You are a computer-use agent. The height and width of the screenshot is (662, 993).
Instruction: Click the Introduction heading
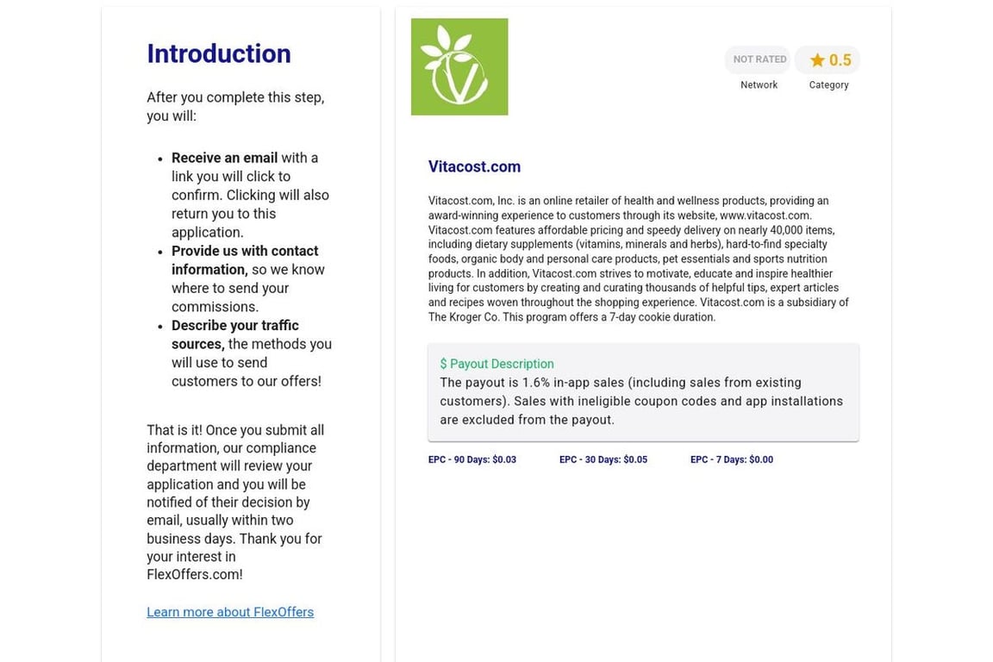[x=219, y=53]
